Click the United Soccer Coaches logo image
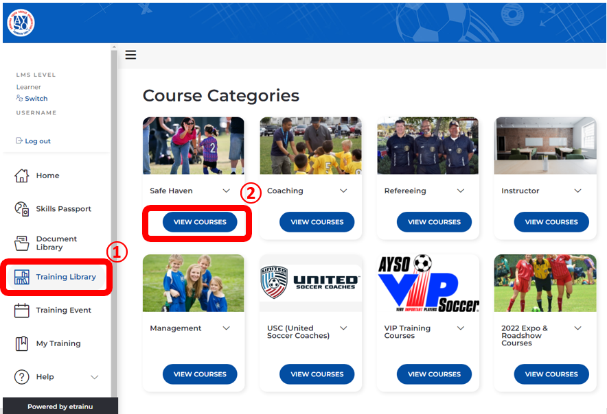The width and height of the screenshot is (607, 414). 311,283
